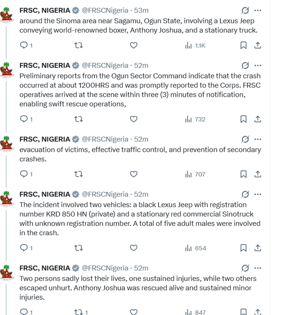
Task: View analytics showing 707 views
Action: 196,174
